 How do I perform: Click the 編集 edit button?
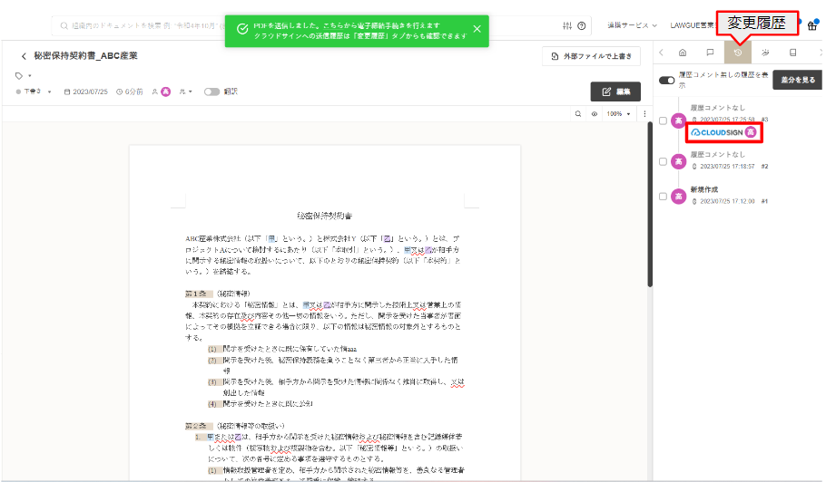(x=615, y=92)
